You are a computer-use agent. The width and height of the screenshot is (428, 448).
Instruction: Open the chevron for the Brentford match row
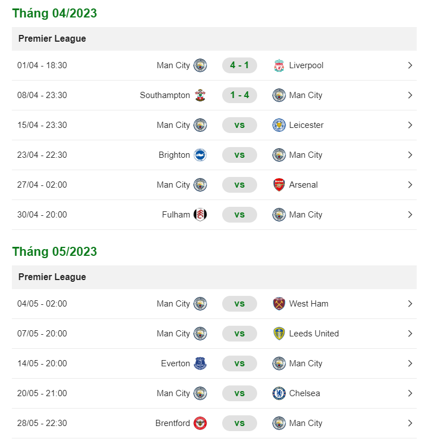(x=410, y=423)
